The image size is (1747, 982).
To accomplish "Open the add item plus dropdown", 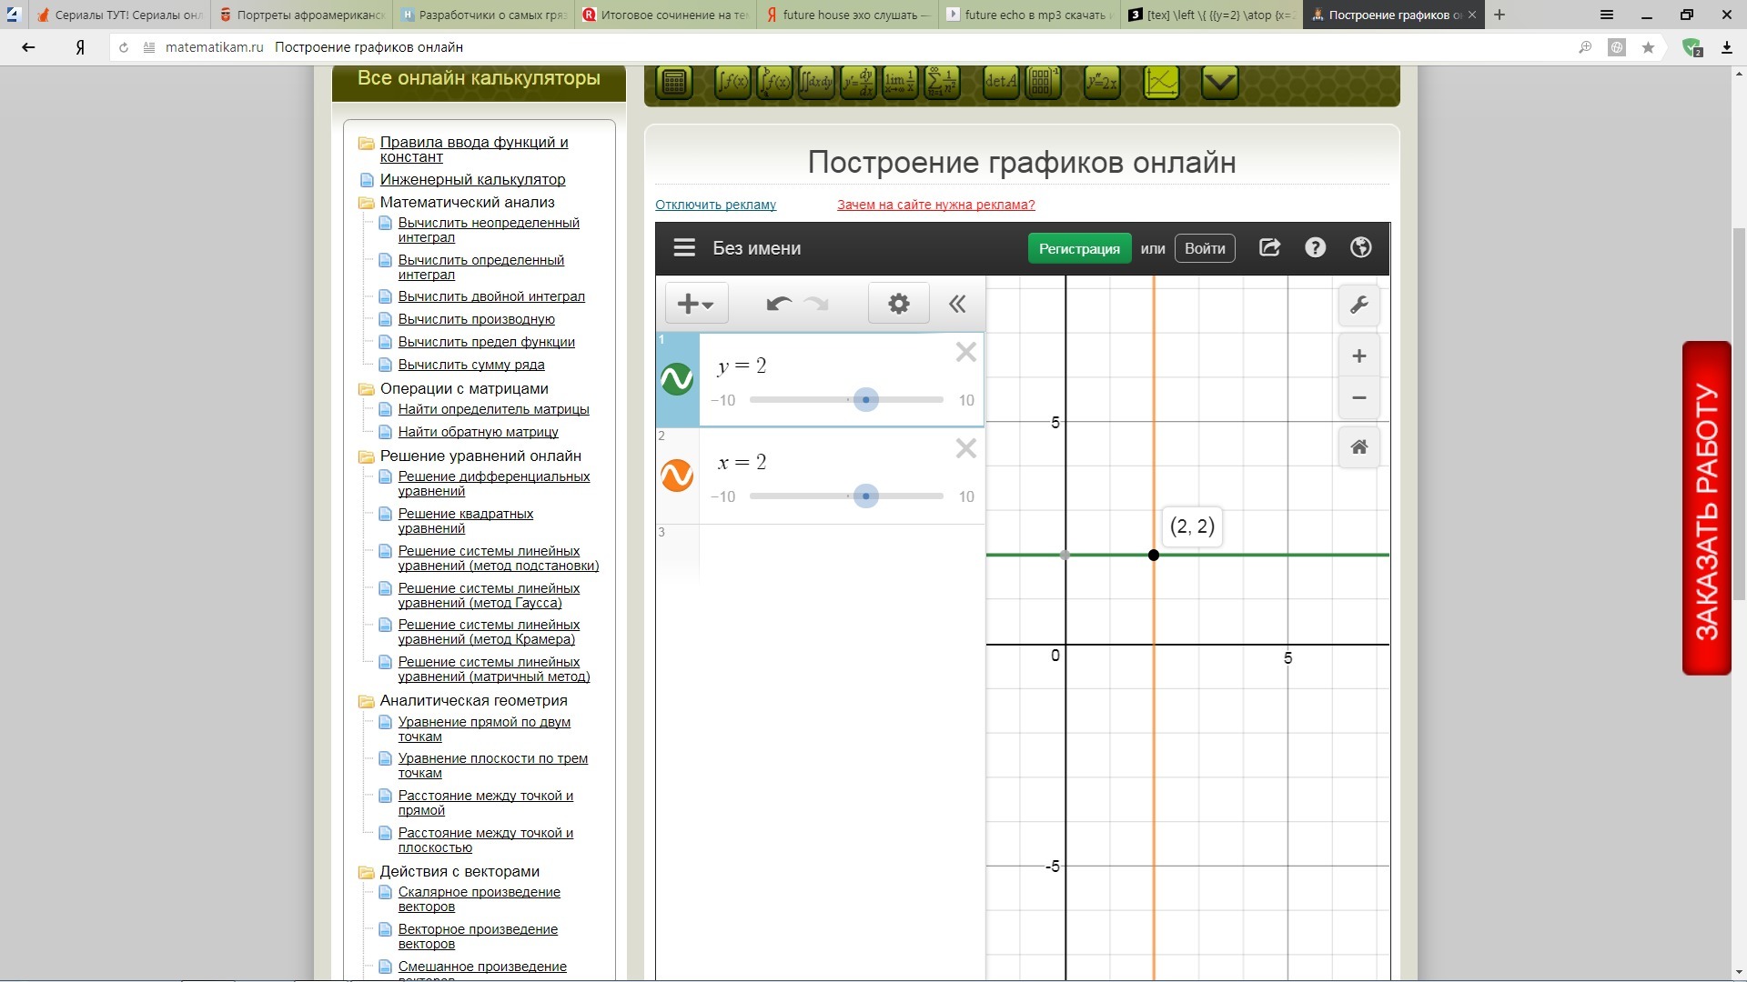I will point(696,304).
